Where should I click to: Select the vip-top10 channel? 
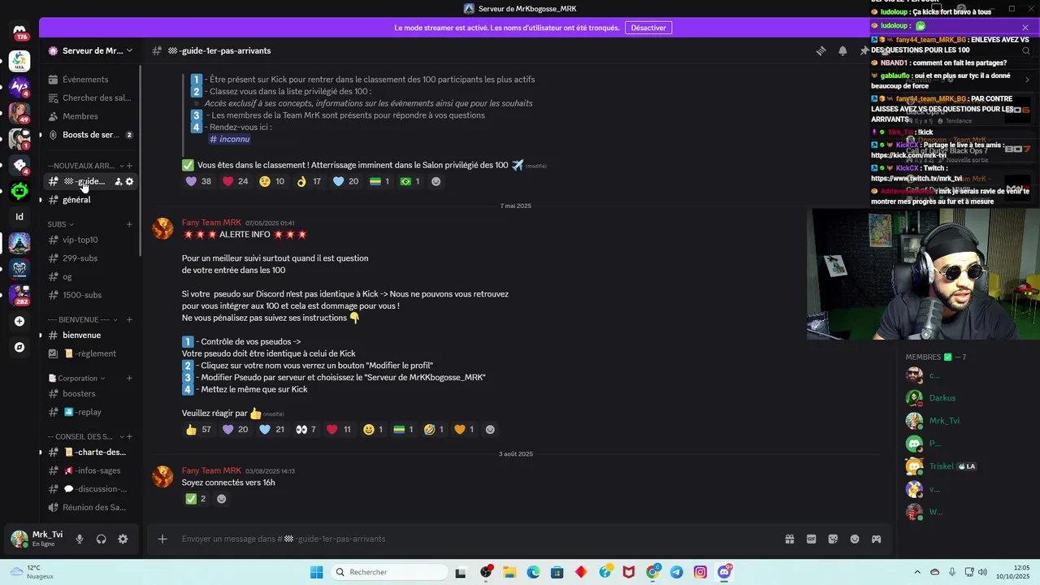click(x=90, y=240)
